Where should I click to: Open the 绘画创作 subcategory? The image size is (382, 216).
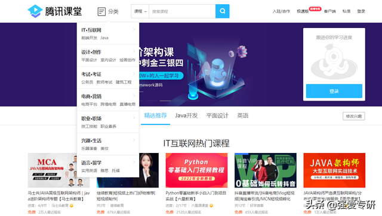127,60
